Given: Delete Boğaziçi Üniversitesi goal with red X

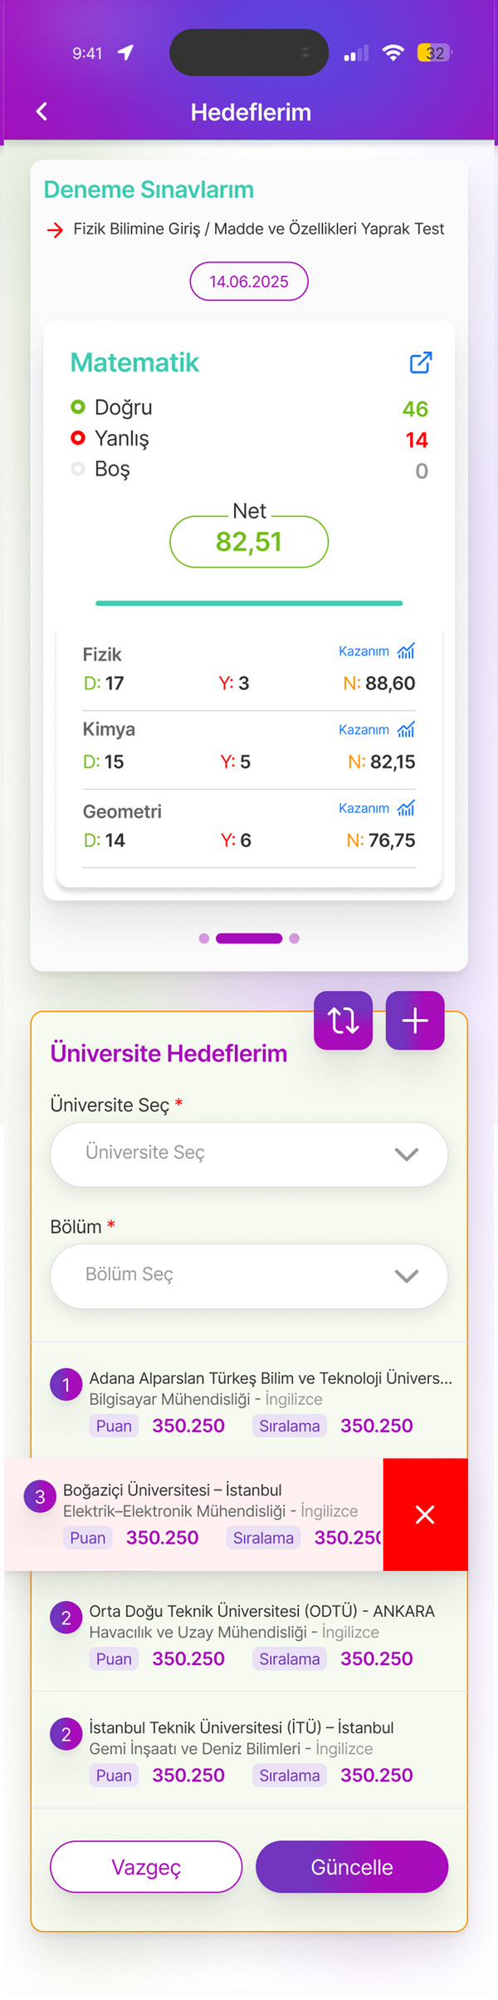Looking at the screenshot, I should pyautogui.click(x=425, y=1515).
